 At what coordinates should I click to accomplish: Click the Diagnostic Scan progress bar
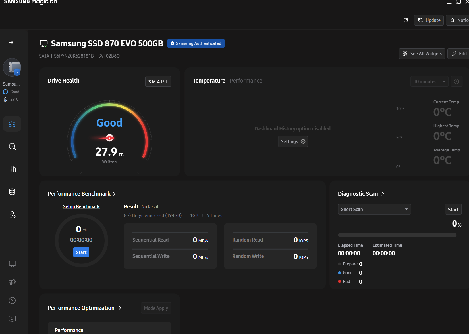(397, 235)
